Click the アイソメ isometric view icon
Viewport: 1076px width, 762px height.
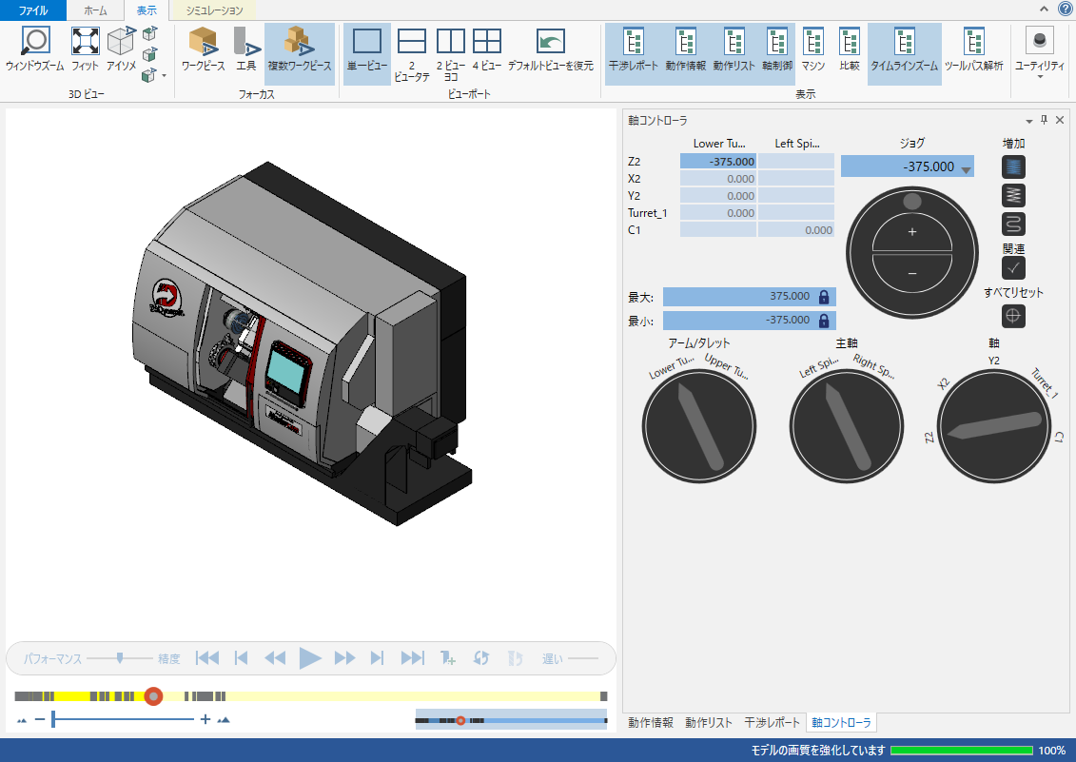pos(121,43)
